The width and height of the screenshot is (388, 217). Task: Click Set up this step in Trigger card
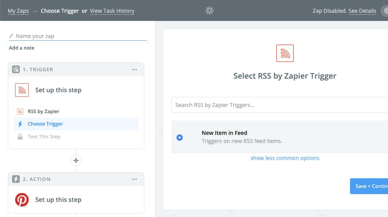(58, 90)
